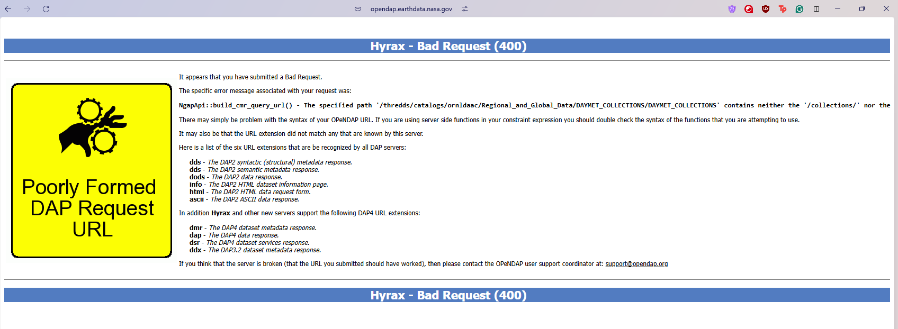The width and height of the screenshot is (898, 329).
Task: Click the 'ascii' DAP2 ASCII data response entry
Action: (244, 199)
